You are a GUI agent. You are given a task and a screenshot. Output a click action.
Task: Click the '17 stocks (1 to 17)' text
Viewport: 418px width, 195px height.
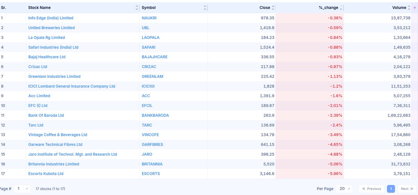pos(50,189)
